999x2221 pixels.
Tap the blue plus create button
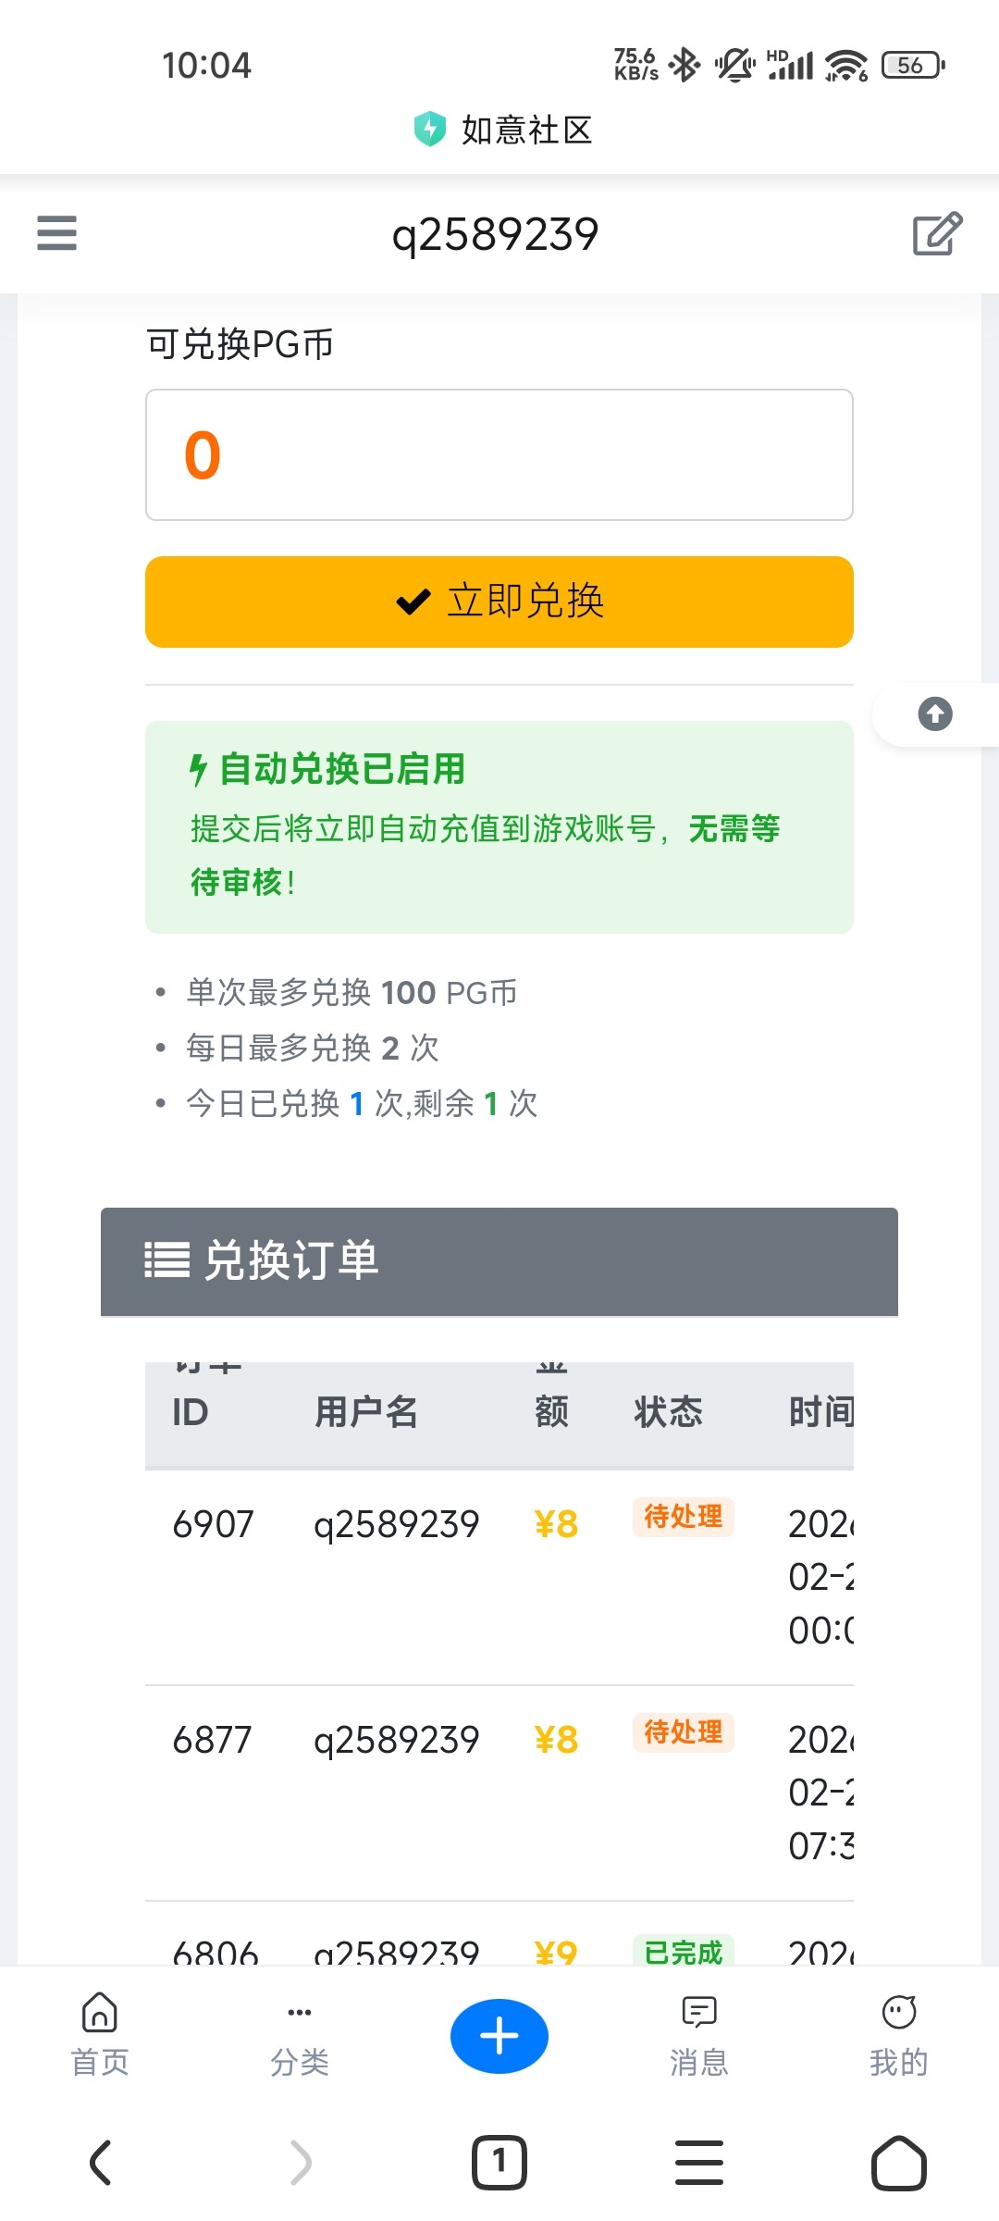pyautogui.click(x=499, y=2036)
